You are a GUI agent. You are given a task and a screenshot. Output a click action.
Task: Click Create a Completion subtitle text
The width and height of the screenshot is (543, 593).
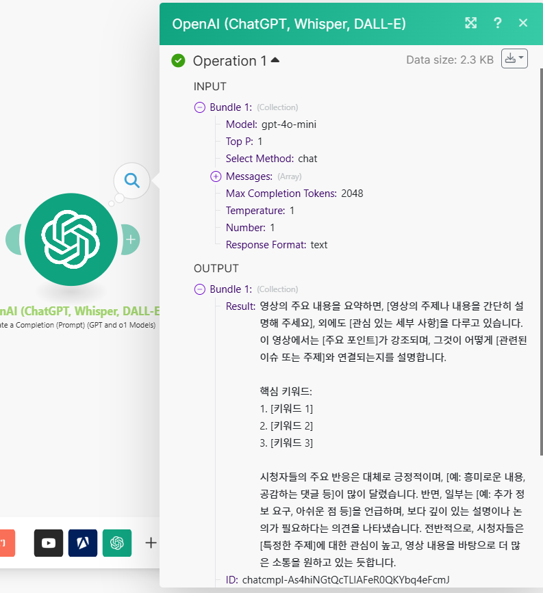tap(77, 325)
